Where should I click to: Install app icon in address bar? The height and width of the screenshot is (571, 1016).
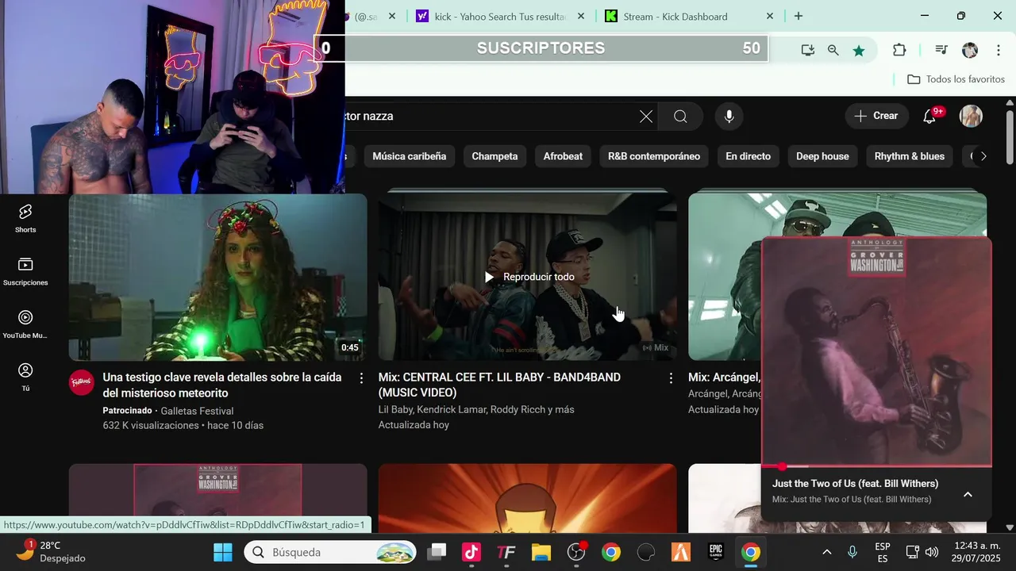pyautogui.click(x=807, y=50)
